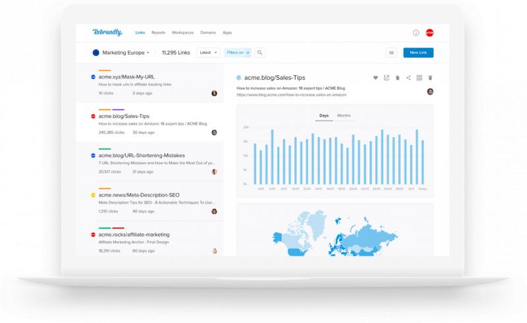
Task: Favorite the link with the heart icon
Action: (375, 78)
